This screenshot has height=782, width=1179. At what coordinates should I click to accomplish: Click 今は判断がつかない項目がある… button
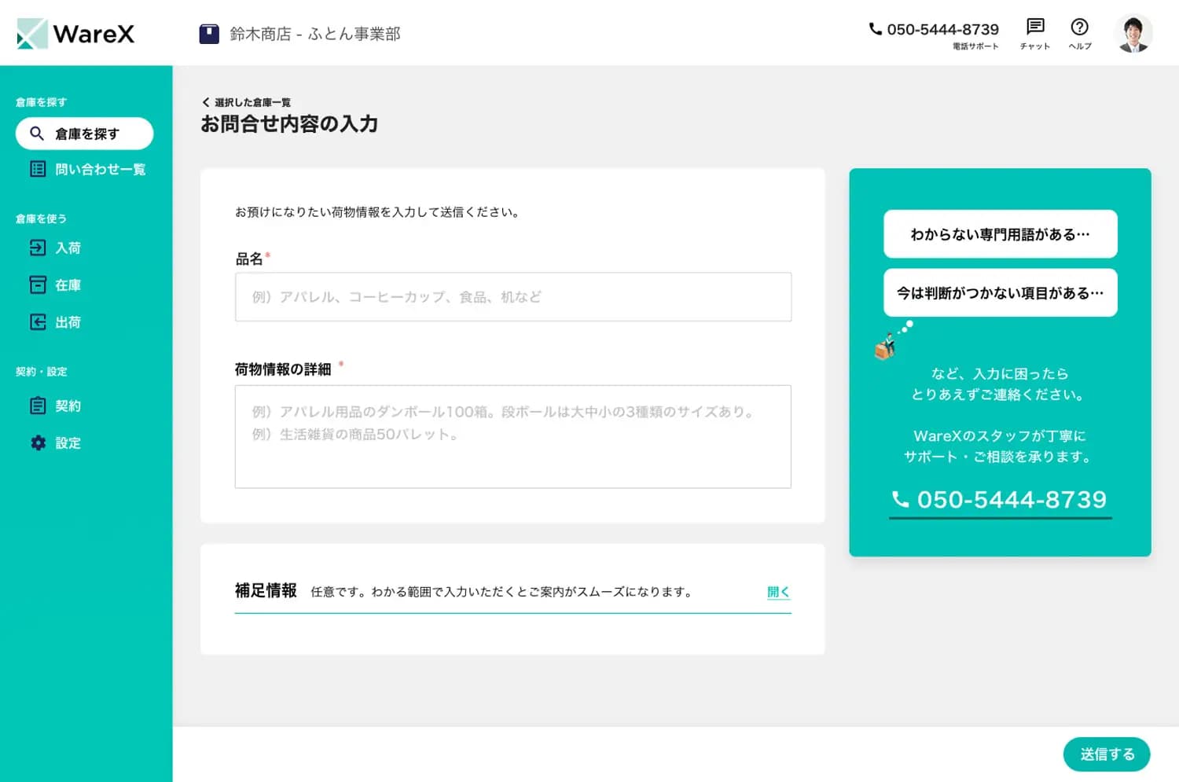pyautogui.click(x=1000, y=292)
